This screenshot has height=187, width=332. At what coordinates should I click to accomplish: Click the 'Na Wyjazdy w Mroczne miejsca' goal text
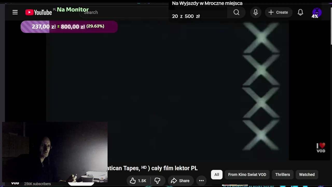coord(207,3)
